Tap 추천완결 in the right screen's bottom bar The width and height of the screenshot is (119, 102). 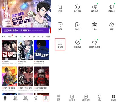[72, 98]
